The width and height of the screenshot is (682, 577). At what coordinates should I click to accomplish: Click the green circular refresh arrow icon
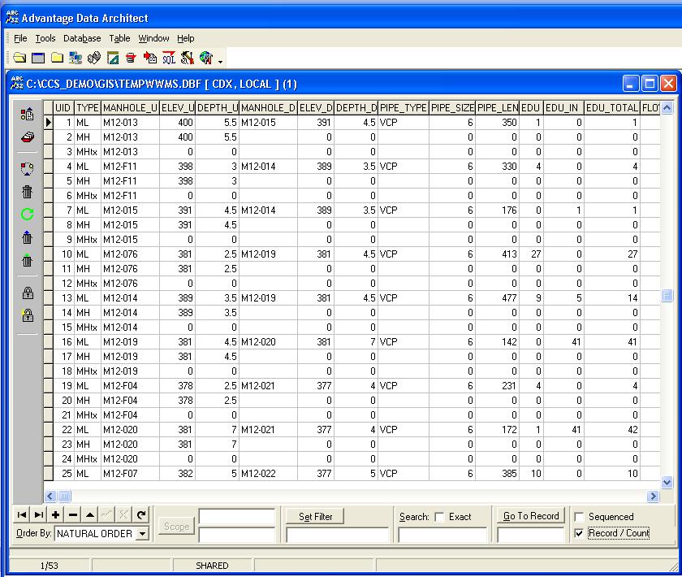point(27,215)
